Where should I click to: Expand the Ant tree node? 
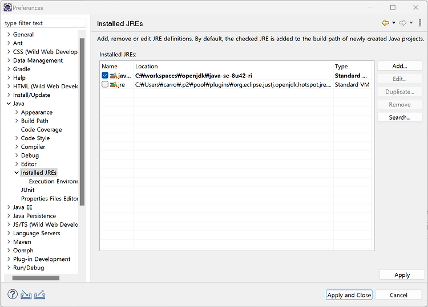(x=9, y=43)
